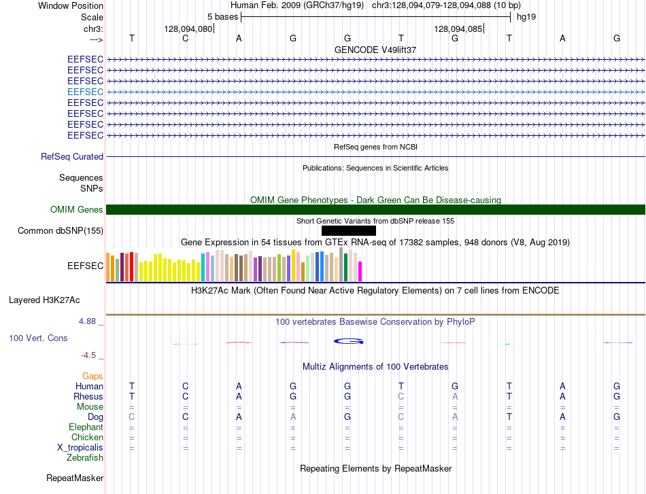Click the GTEx EEFSEC expression track label
Screen dimensions: 646x494
point(85,266)
